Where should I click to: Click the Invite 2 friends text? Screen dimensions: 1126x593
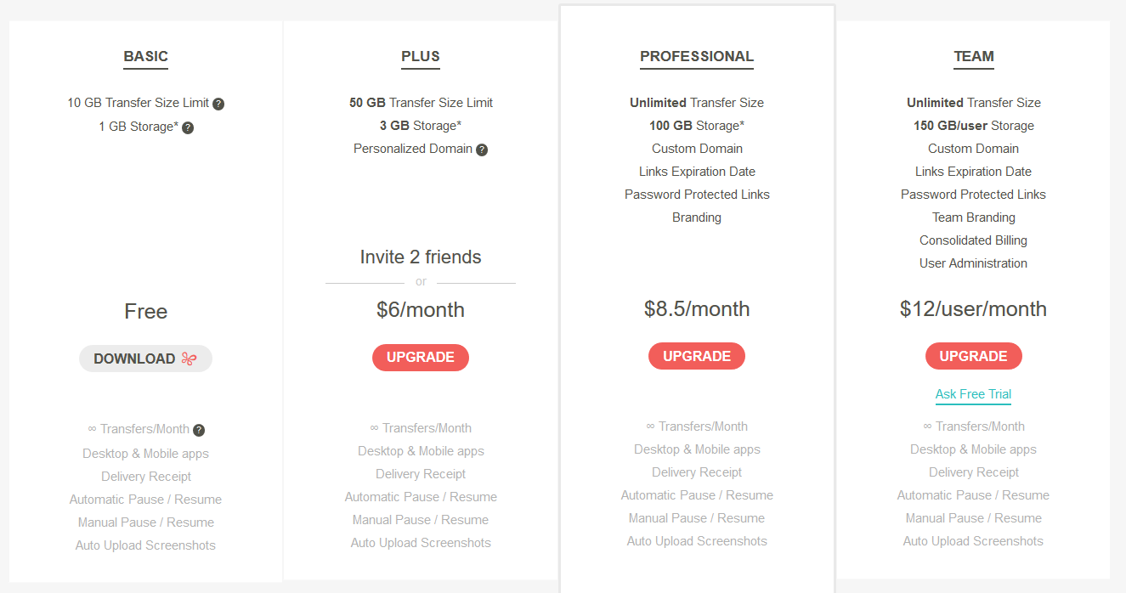click(421, 257)
